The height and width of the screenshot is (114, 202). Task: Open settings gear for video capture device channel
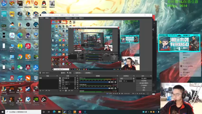coord(115,88)
